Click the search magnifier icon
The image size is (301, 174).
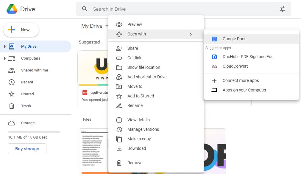(85, 9)
